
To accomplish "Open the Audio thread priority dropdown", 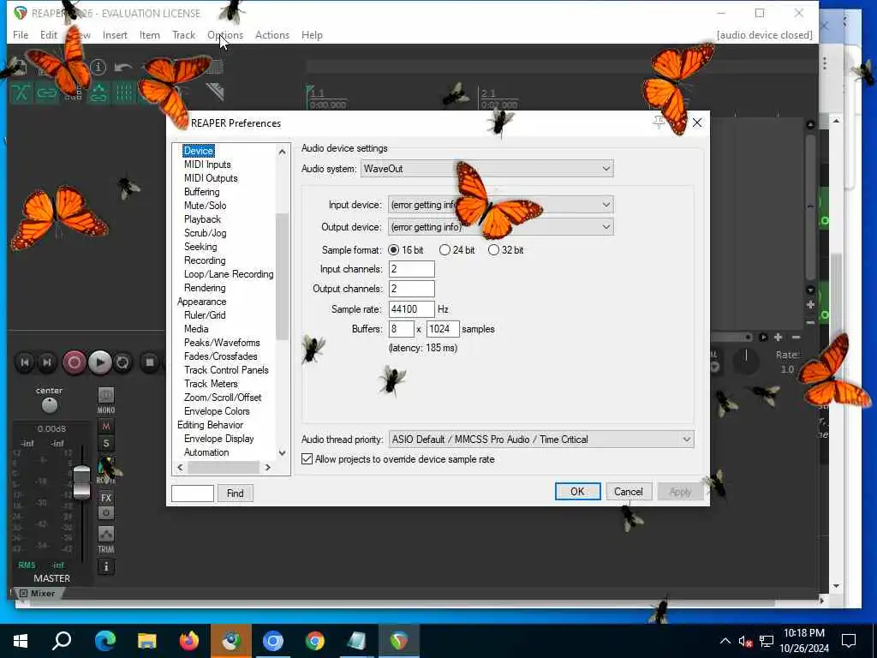I will (x=541, y=440).
